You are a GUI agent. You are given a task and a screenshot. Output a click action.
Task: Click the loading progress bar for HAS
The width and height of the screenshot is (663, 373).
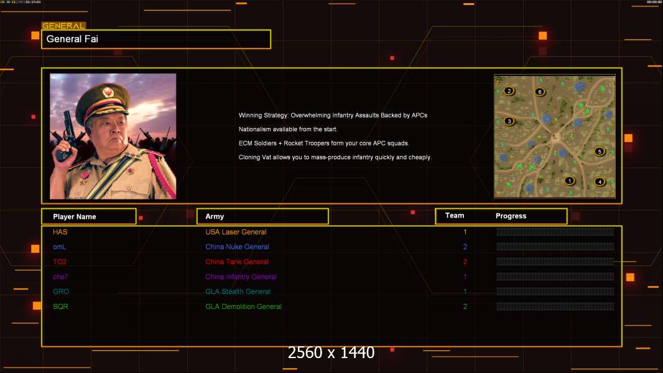[555, 232]
